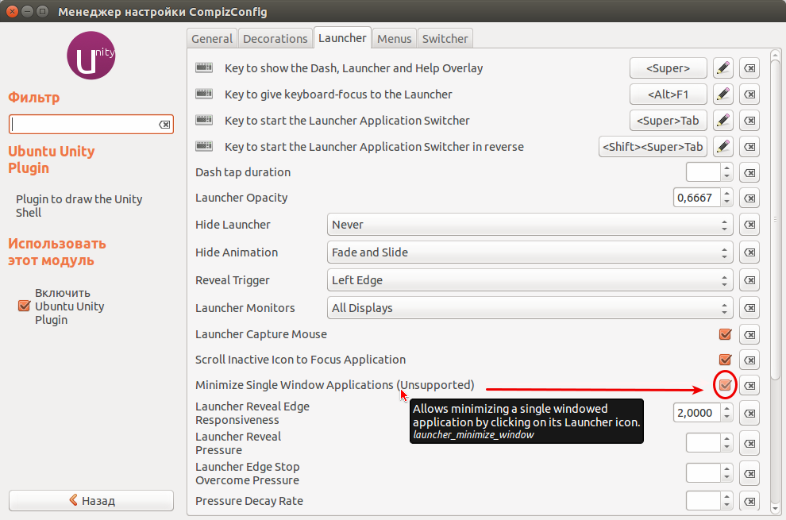
Task: Switch to the Decorations tab
Action: tap(275, 38)
